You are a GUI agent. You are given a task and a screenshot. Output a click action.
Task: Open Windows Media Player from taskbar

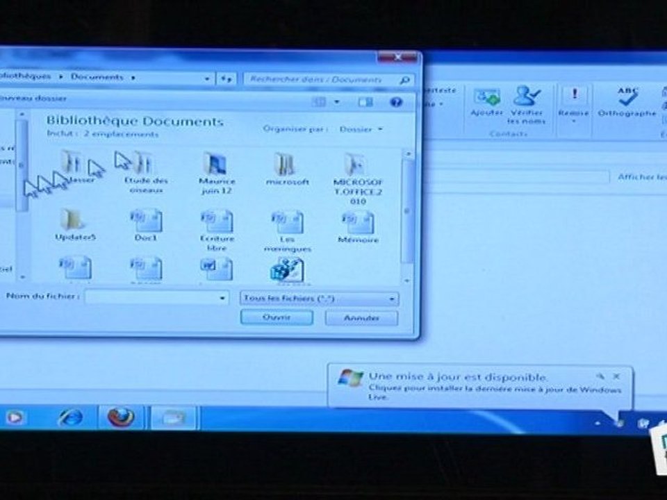14,417
